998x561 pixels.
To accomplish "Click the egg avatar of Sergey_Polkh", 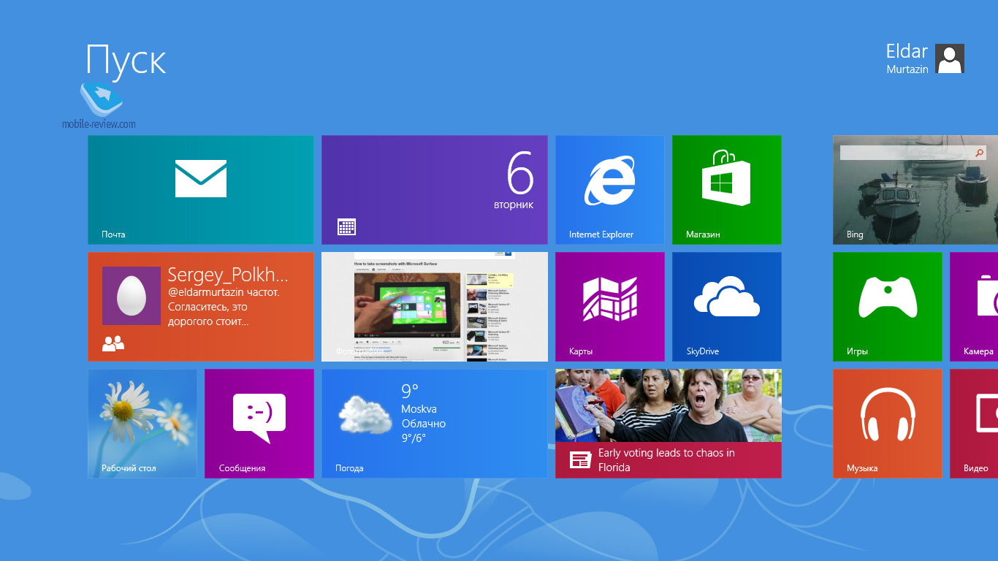I will [132, 296].
